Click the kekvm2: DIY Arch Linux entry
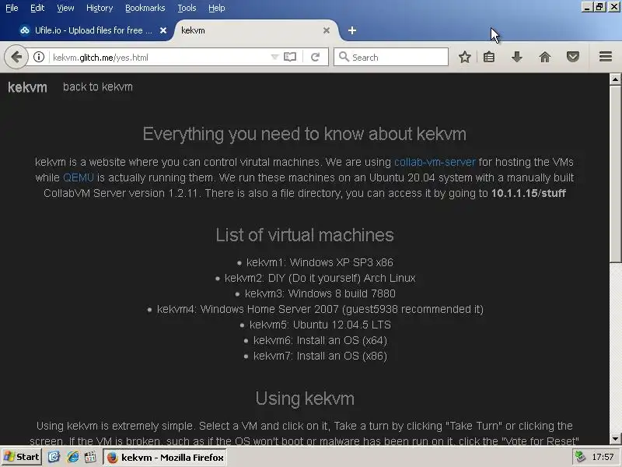Image resolution: width=622 pixels, height=467 pixels. [320, 278]
